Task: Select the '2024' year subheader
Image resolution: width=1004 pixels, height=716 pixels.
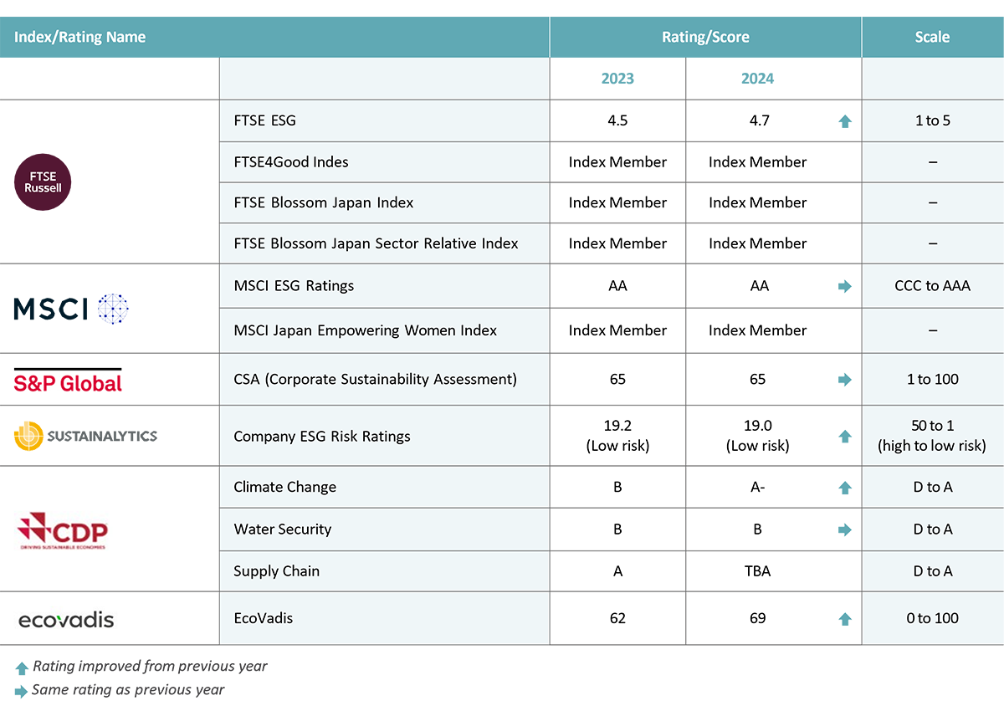Action: click(x=757, y=79)
